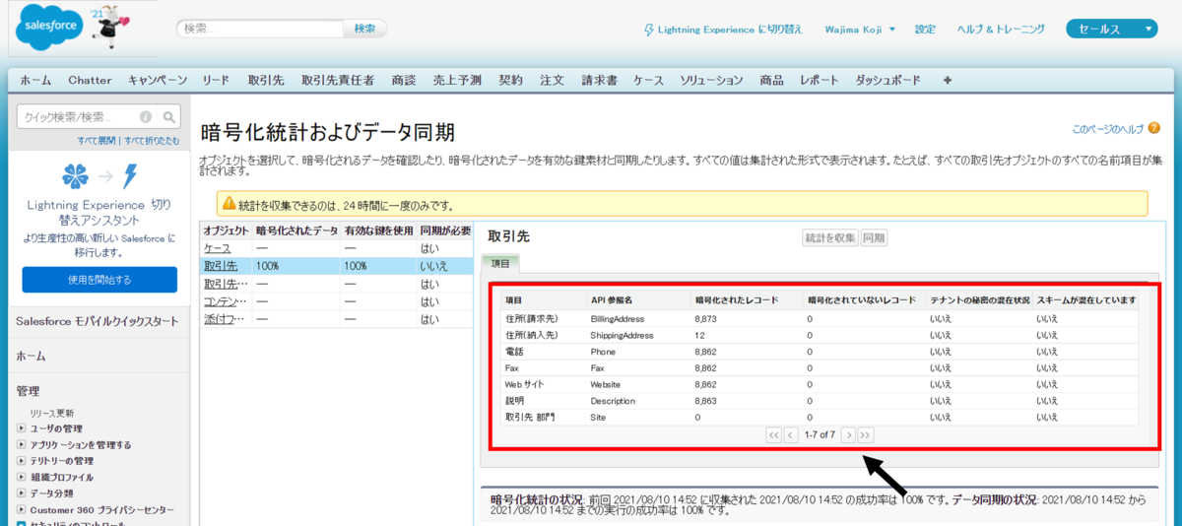Go to first page of fields table

773,434
